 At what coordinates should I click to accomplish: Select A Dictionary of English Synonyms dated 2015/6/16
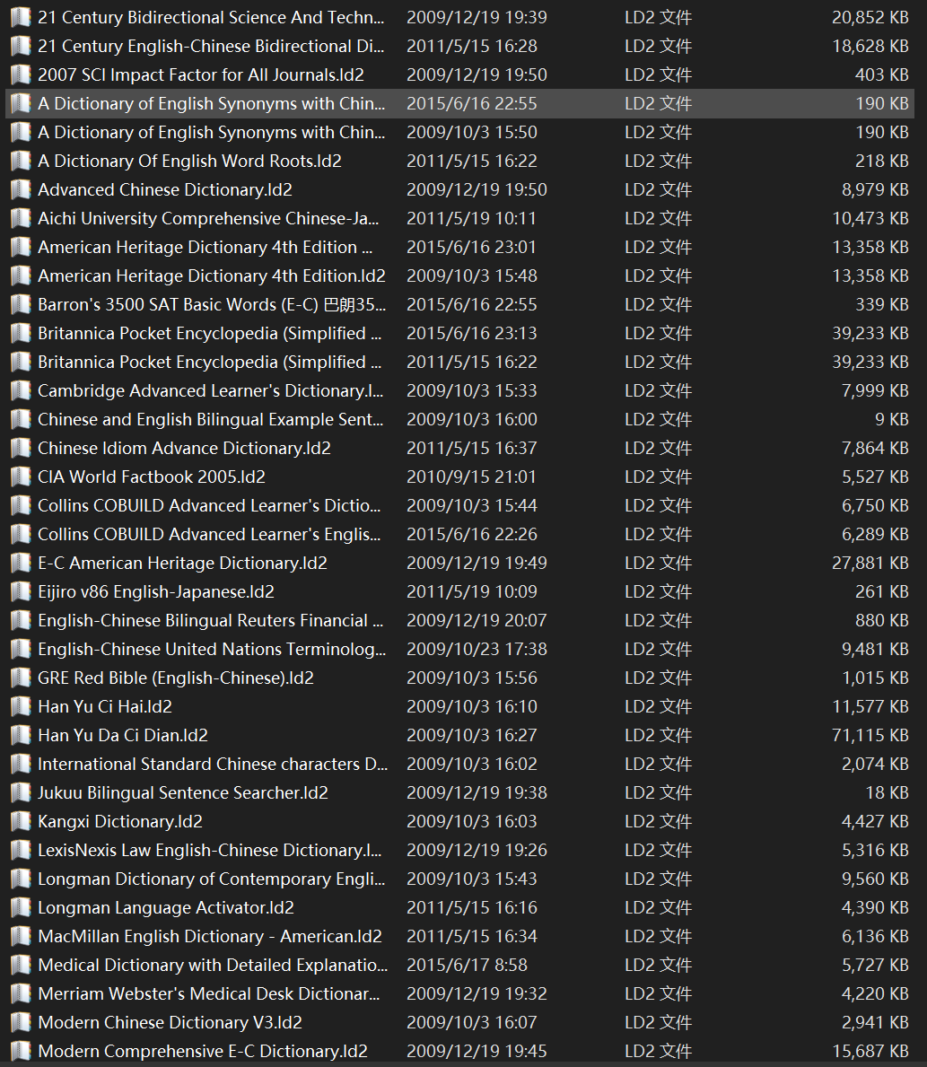[x=212, y=103]
